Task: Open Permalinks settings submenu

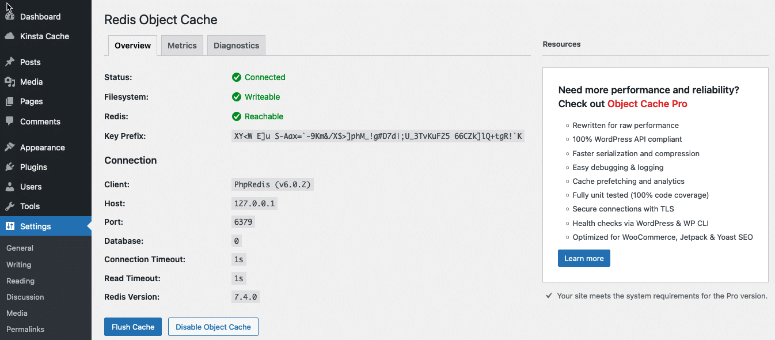Action: [x=25, y=329]
